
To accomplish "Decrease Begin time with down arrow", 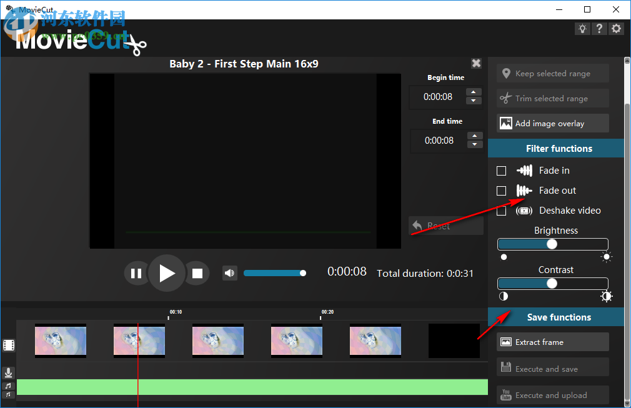I will point(474,101).
